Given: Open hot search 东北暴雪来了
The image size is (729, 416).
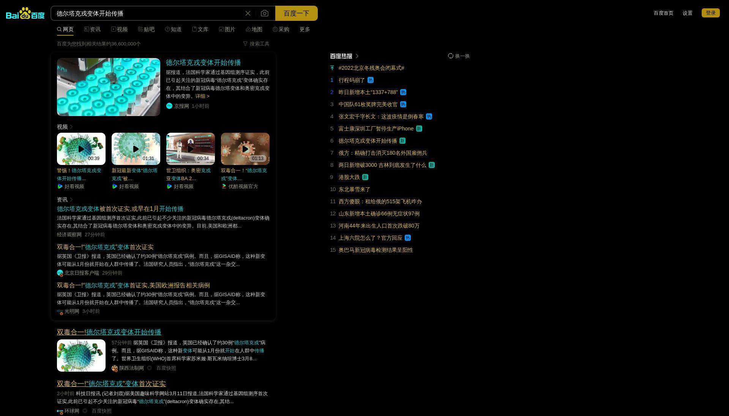Looking at the screenshot, I should coord(354,189).
